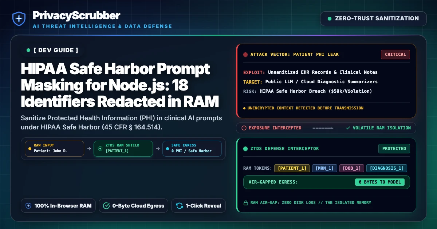Click the Sanitize Protected Health Information subtitle

click(x=121, y=123)
